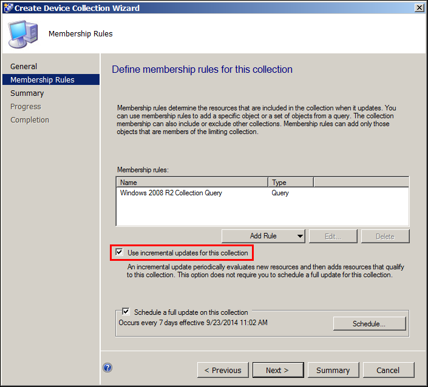Sort rules by the Name column header

click(x=192, y=182)
